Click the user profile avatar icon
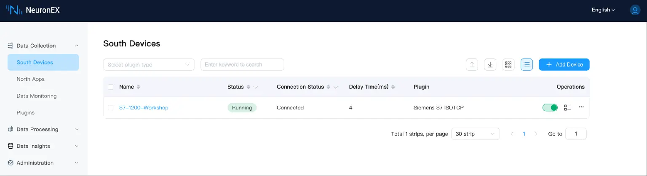This screenshot has height=176, width=647. [635, 10]
